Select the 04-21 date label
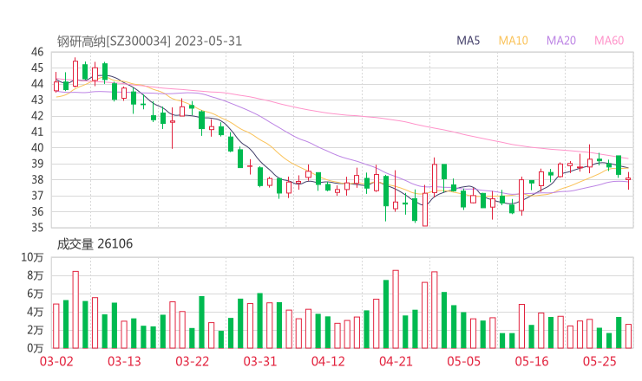This screenshot has width=642, height=381. tap(396, 361)
